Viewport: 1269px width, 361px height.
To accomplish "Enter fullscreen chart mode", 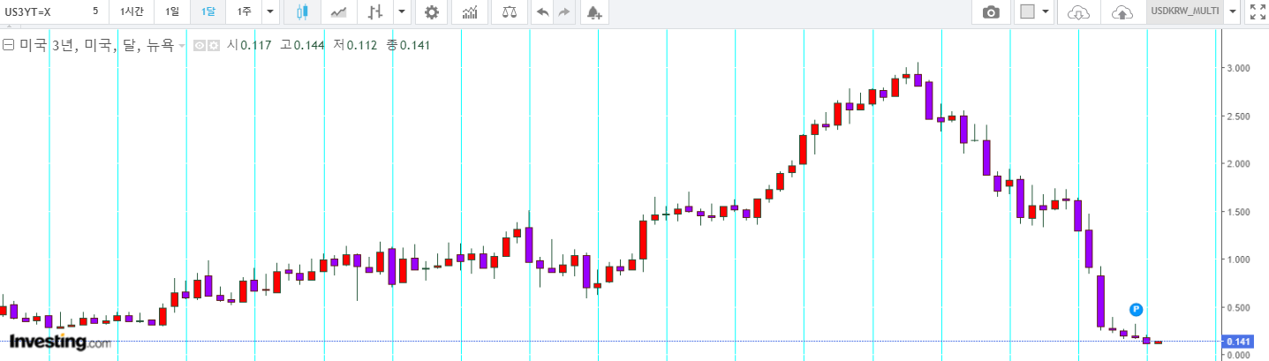I will 1257,12.
